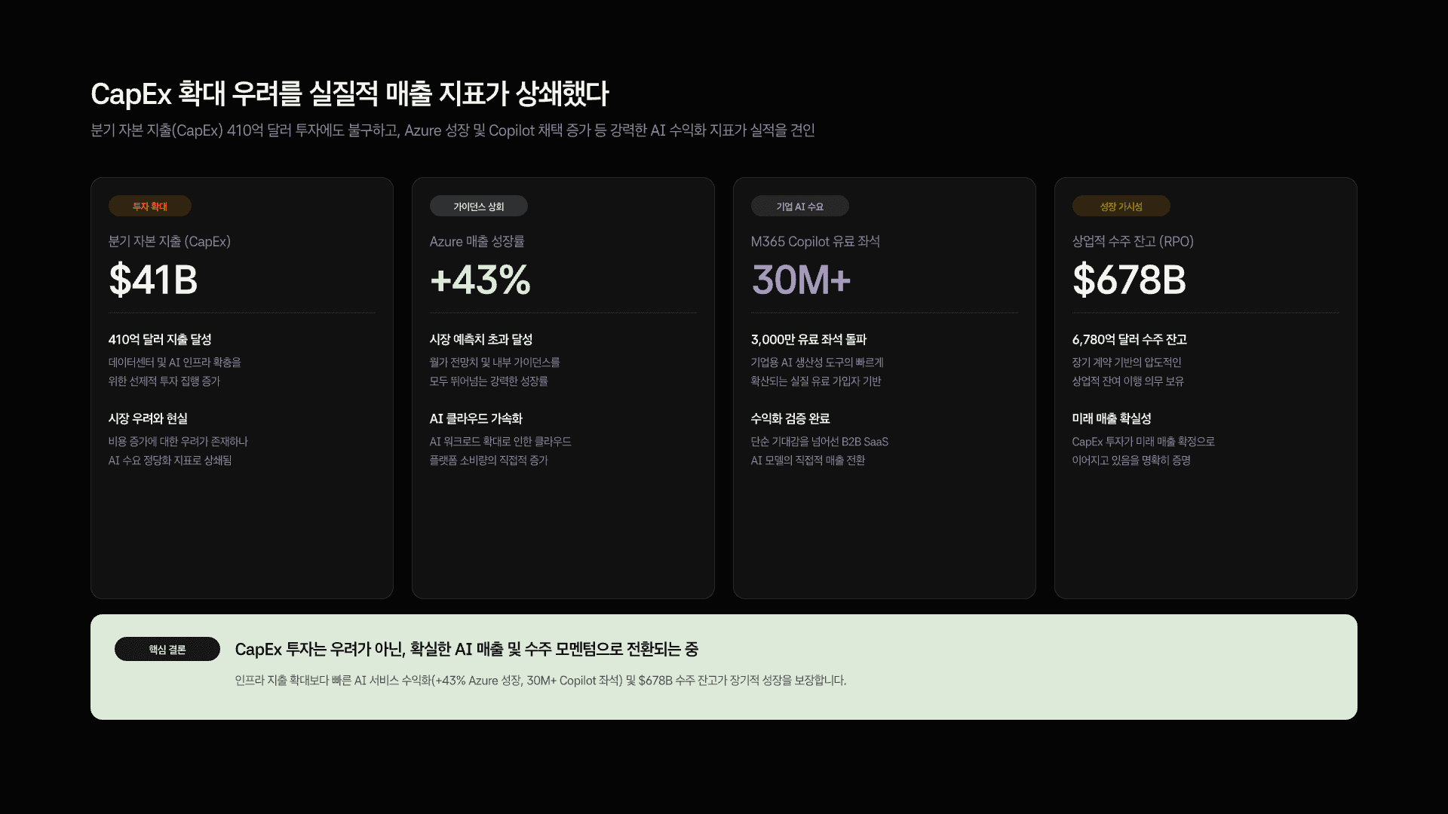Screen dimensions: 1448x814
Task: Click the '상업적 수주 잔고 (RPO)' label
Action: pos(1133,241)
